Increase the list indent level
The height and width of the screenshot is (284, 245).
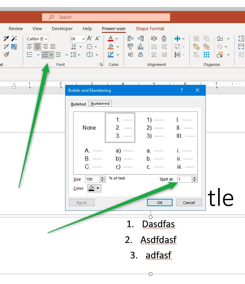coord(58,54)
